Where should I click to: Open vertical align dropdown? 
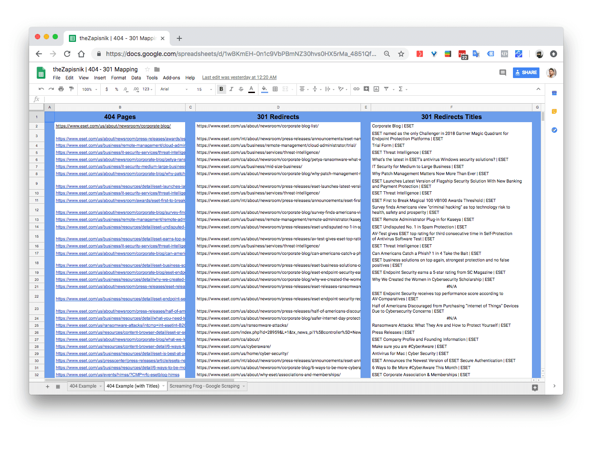[317, 89]
